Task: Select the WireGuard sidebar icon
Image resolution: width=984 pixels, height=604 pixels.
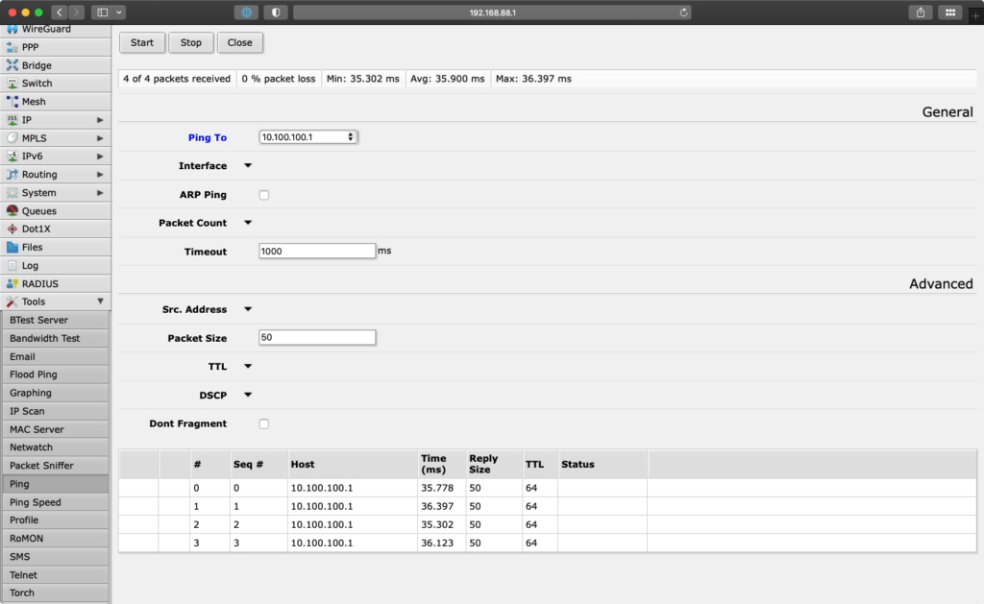Action: point(43,29)
